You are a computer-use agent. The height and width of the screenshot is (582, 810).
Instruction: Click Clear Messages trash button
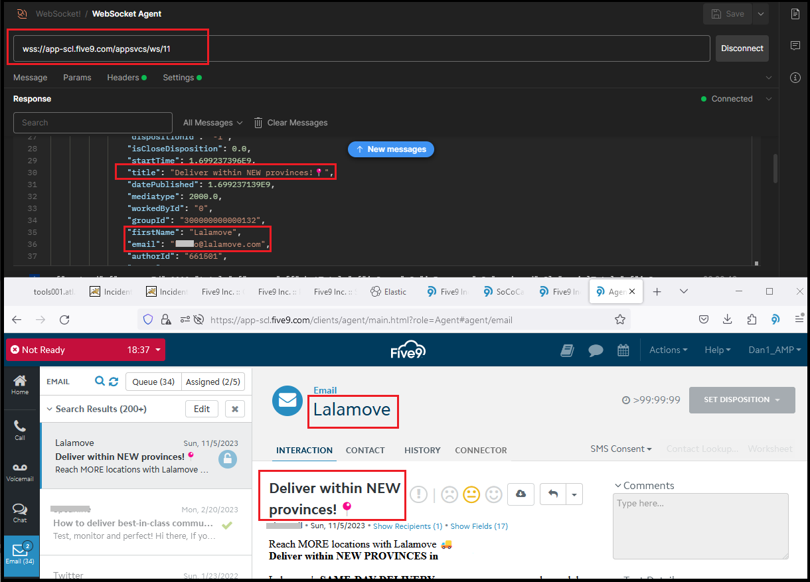pos(291,123)
